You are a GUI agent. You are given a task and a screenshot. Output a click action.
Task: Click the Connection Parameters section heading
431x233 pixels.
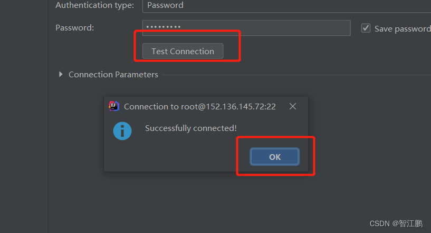[x=113, y=75]
